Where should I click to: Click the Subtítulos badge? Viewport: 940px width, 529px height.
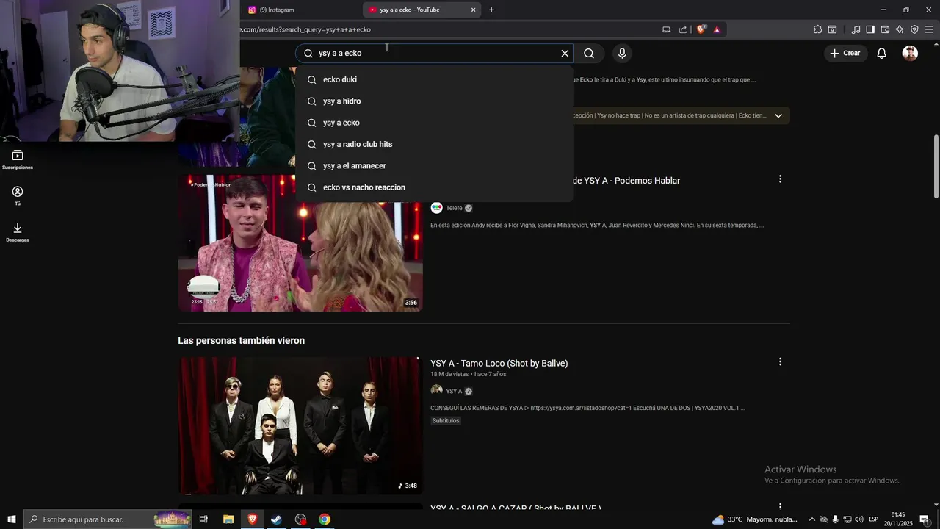point(446,420)
